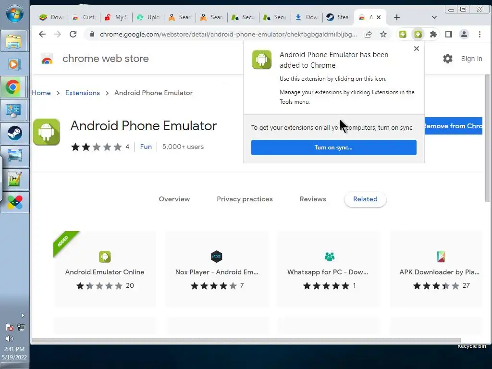The image size is (492, 369).
Task: Open the tab search dropdown chevron
Action: 434,17
